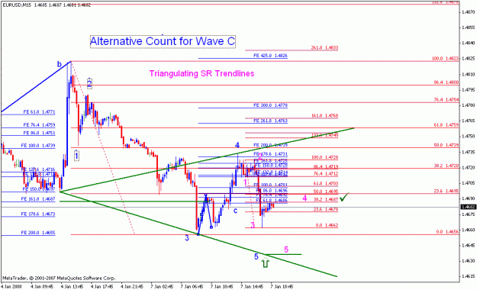The width and height of the screenshot is (477, 290).
Task: Click the '4 Jan 2008' time axis label
Action: click(11, 287)
